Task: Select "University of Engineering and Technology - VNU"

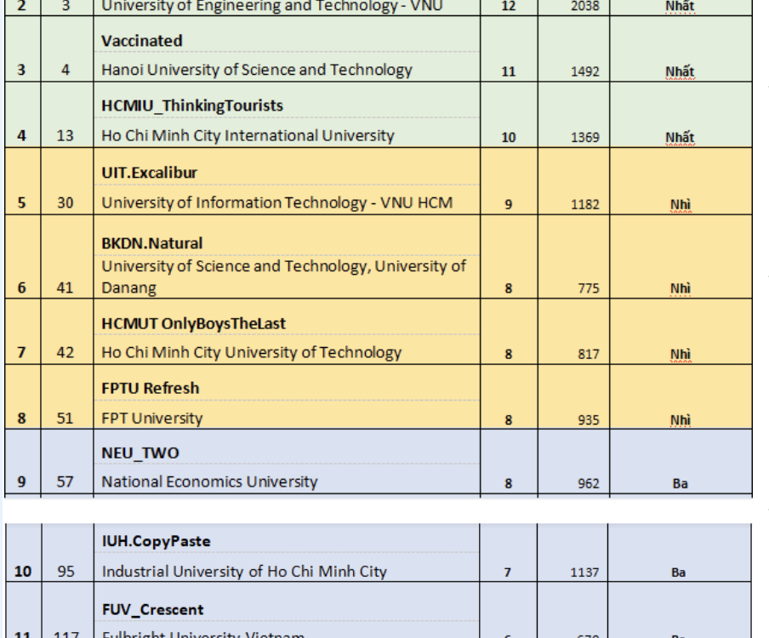Action: pyautogui.click(x=271, y=6)
